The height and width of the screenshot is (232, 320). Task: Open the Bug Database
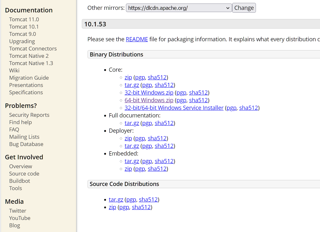(x=26, y=144)
